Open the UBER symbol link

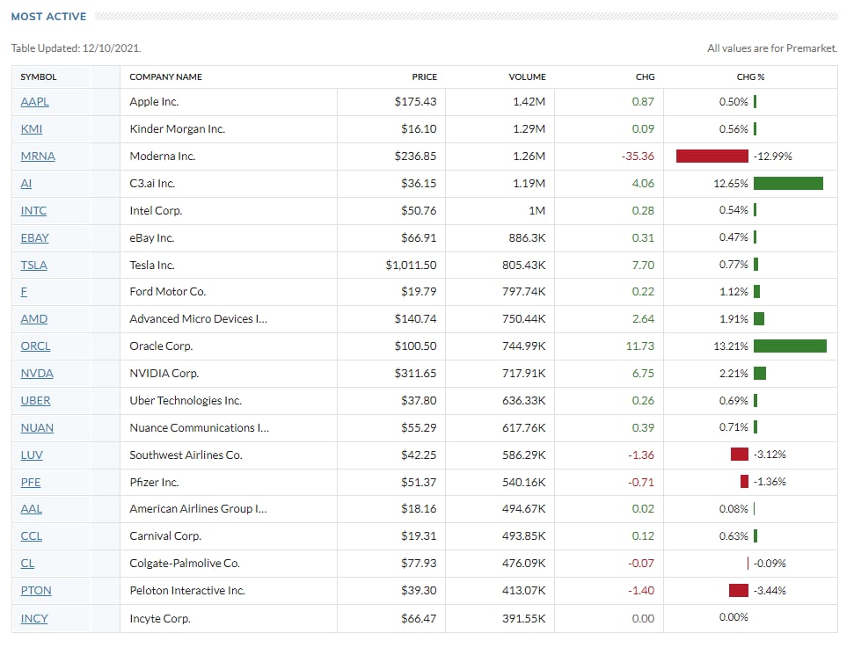pos(36,401)
